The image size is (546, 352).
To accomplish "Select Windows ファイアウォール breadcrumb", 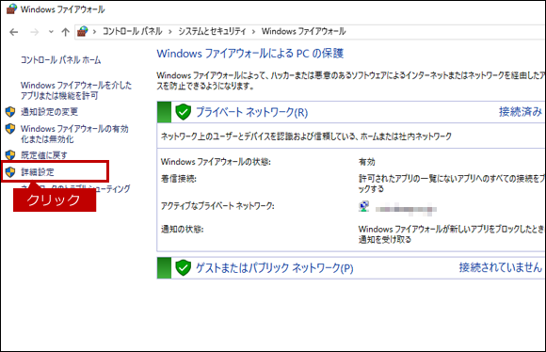I will click(x=304, y=31).
